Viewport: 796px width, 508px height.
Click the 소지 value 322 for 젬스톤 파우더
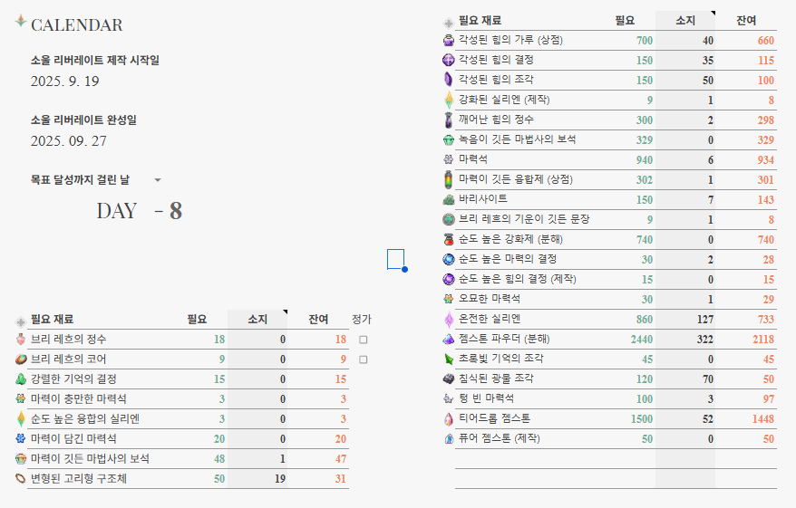704,340
